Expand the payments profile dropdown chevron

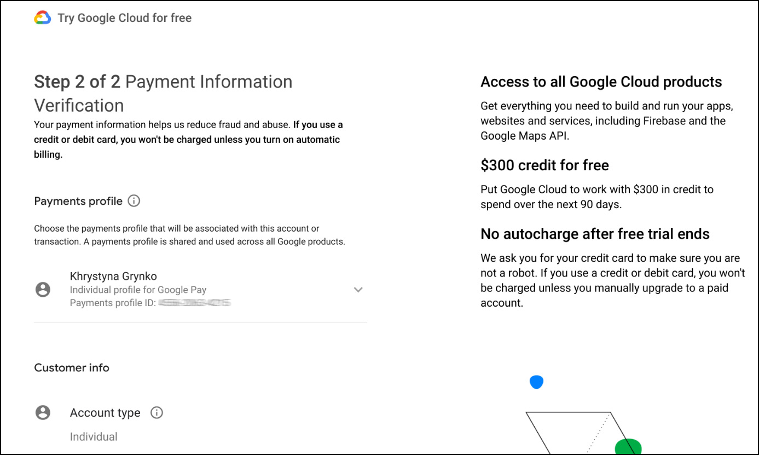358,290
